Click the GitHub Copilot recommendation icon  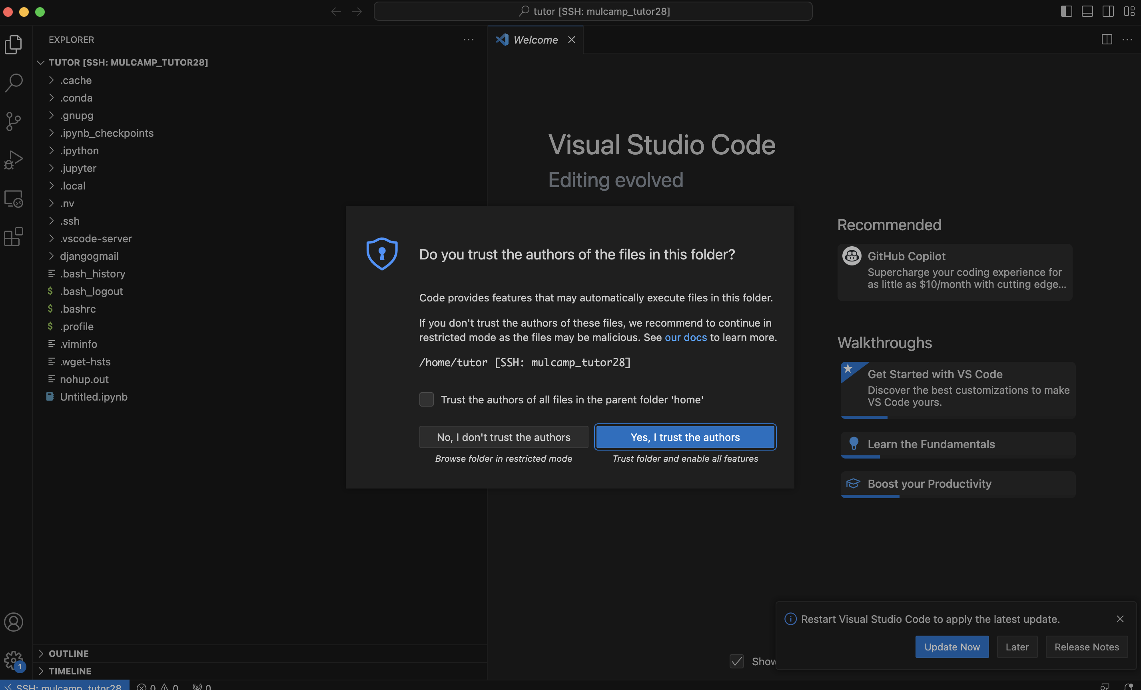[x=851, y=255]
